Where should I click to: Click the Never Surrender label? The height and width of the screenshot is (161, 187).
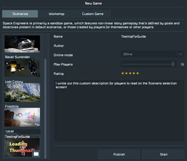coord(17,57)
